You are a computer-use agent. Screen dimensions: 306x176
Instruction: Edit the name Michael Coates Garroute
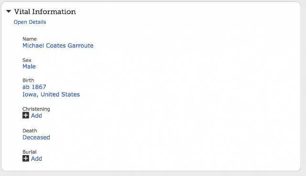pyautogui.click(x=58, y=46)
